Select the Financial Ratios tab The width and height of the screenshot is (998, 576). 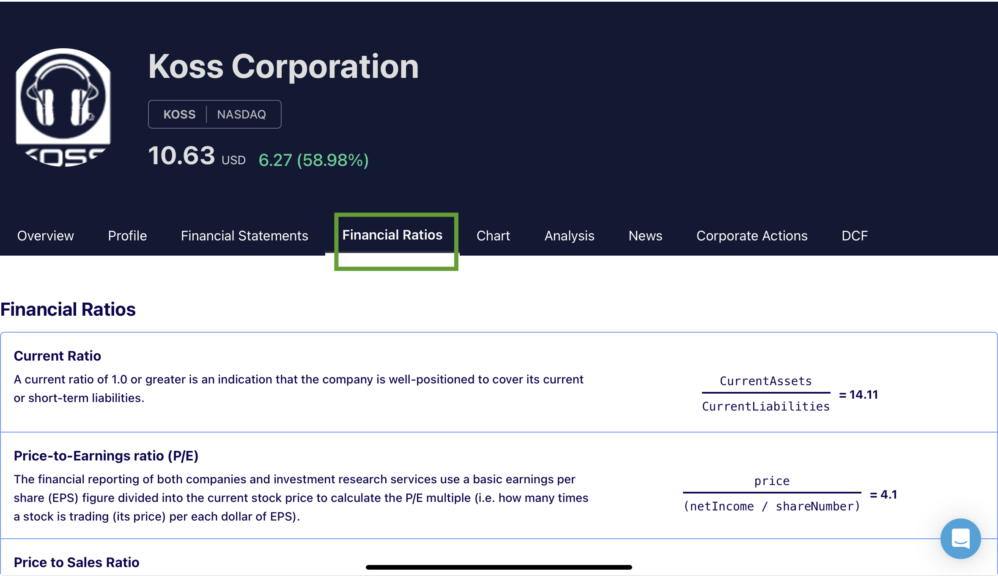[392, 235]
